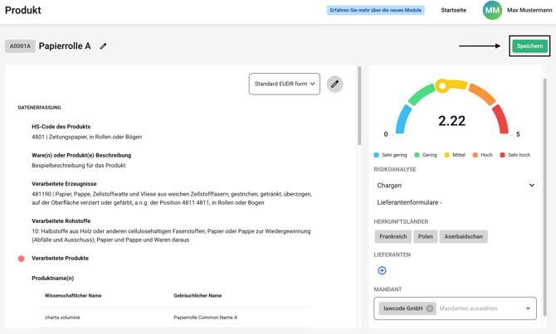
Task: Click the A0001A product ID badge
Action: click(20, 46)
